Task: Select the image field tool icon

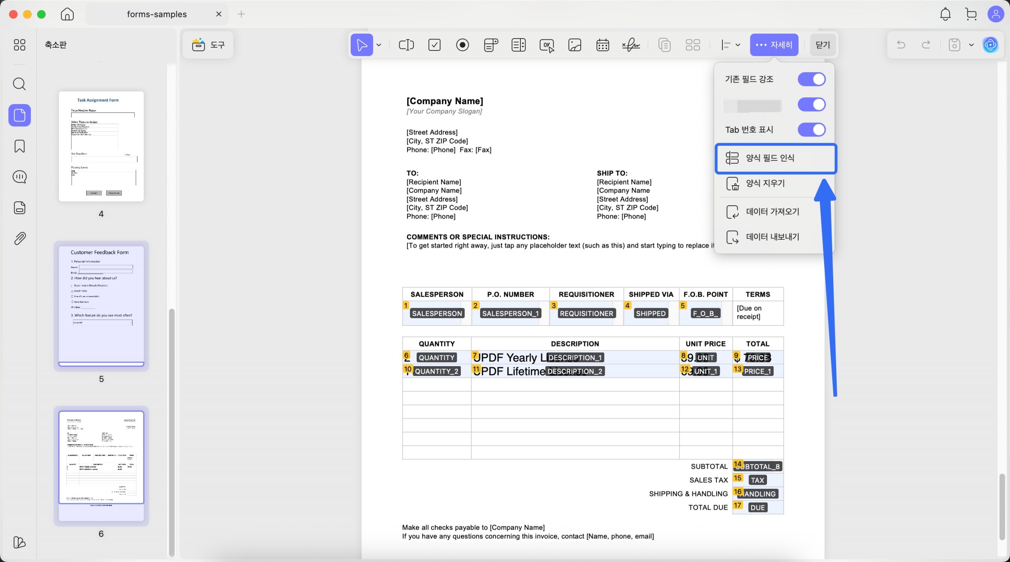Action: [574, 45]
